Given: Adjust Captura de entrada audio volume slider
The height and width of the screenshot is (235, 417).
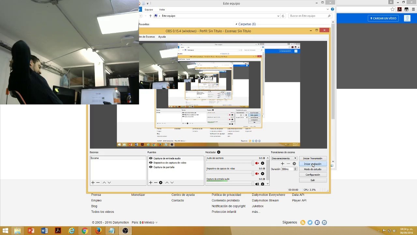Looking at the screenshot, I should click(x=230, y=184).
